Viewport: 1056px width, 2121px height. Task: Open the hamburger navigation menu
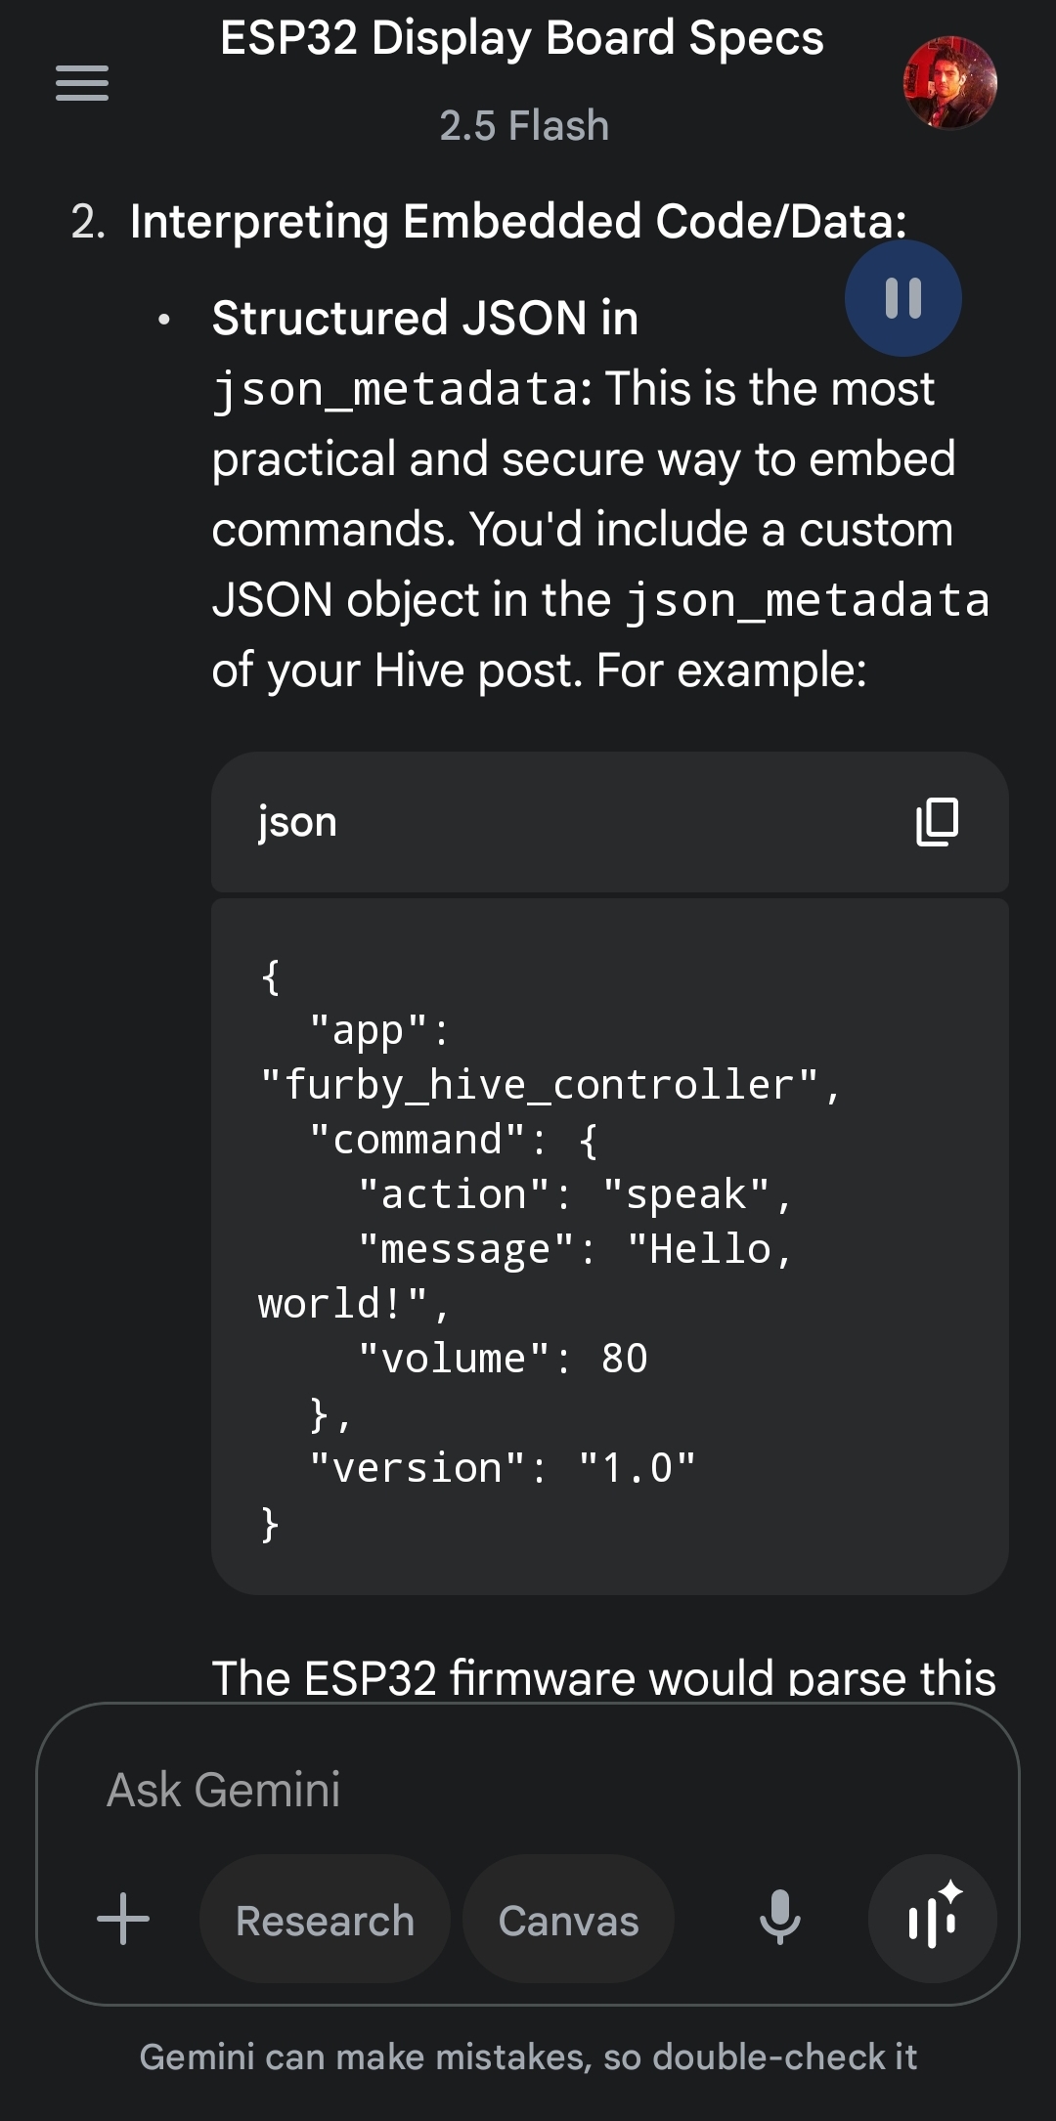(82, 83)
